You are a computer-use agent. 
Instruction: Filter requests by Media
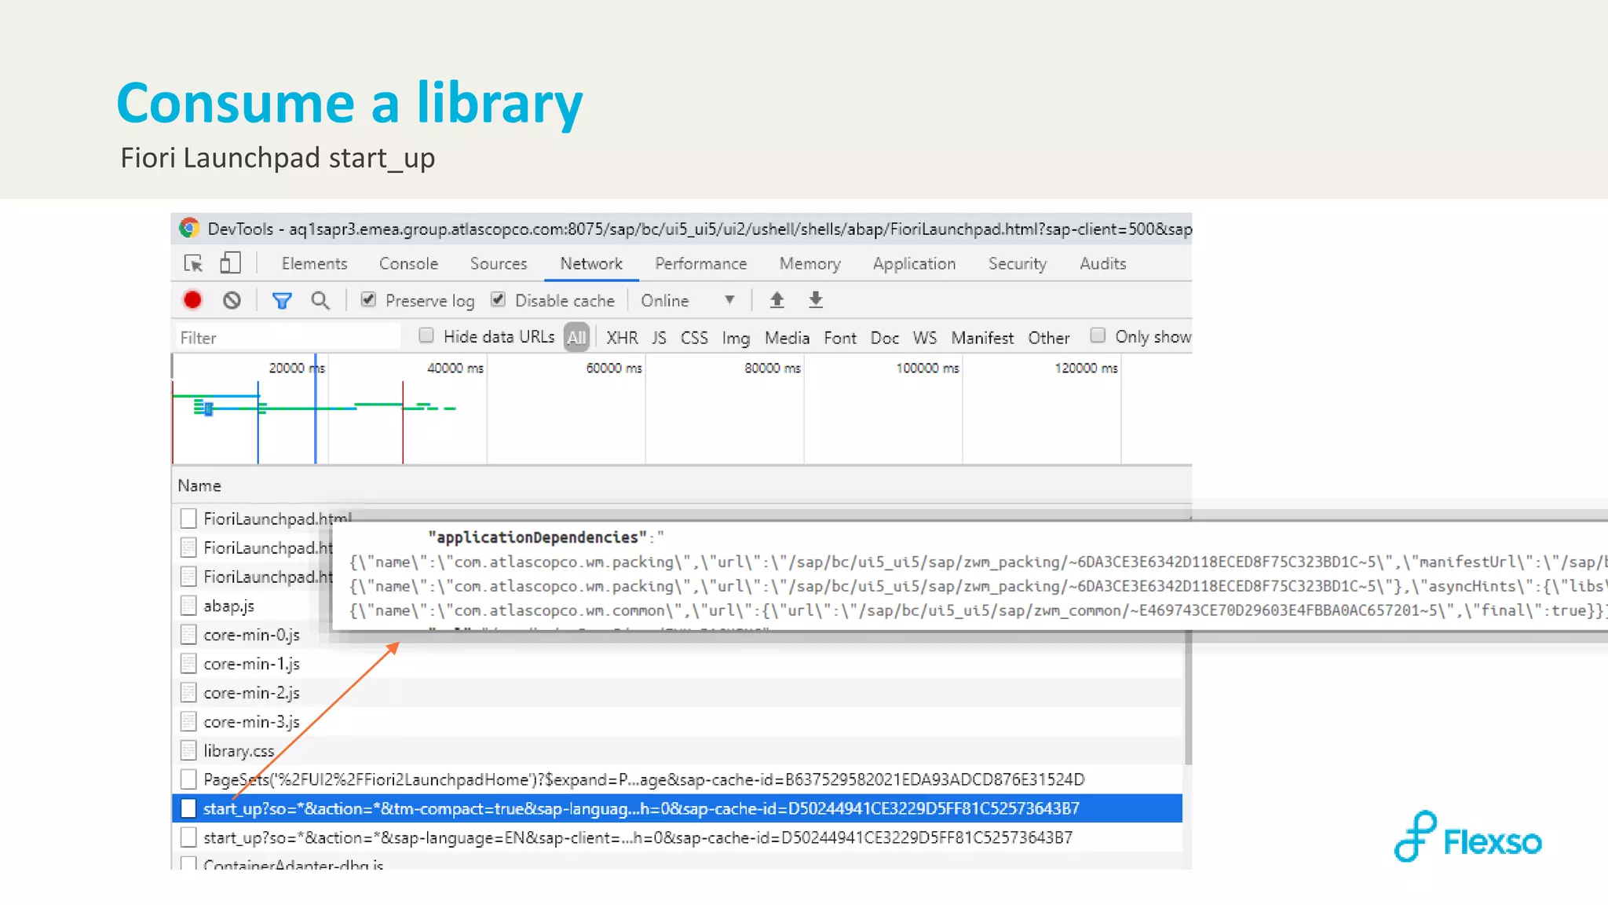tap(787, 337)
